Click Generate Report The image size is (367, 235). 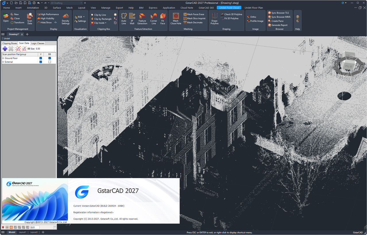278,25
